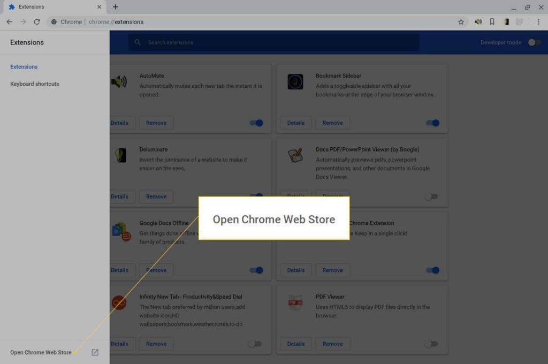Disable the Keep Chrome Extension toggle
Screen dimensions: 548x364
pos(432,270)
